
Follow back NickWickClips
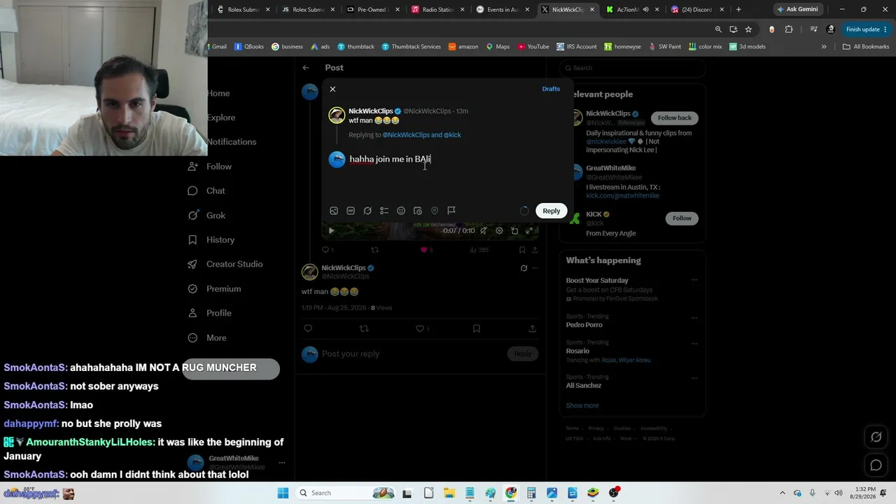pyautogui.click(x=675, y=118)
